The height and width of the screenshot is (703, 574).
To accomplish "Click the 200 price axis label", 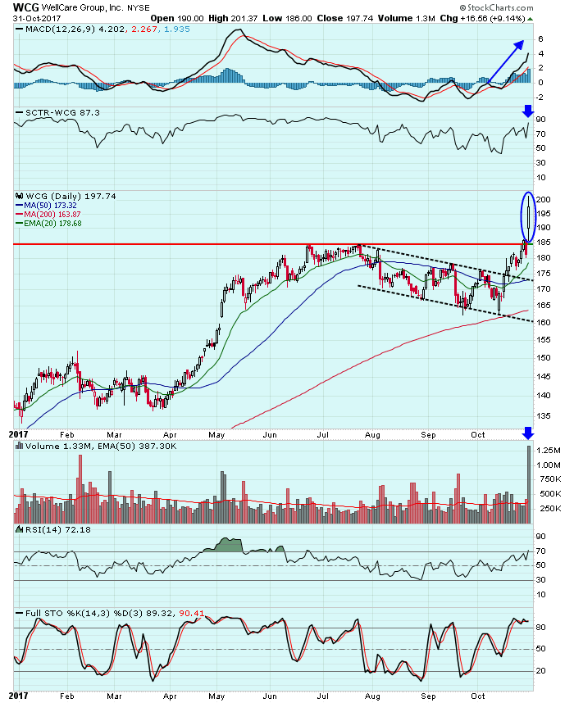I will point(543,200).
